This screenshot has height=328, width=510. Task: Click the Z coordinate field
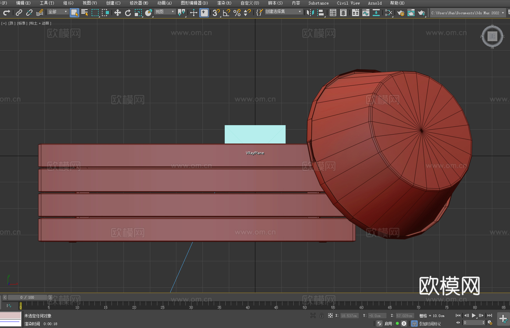click(x=405, y=316)
